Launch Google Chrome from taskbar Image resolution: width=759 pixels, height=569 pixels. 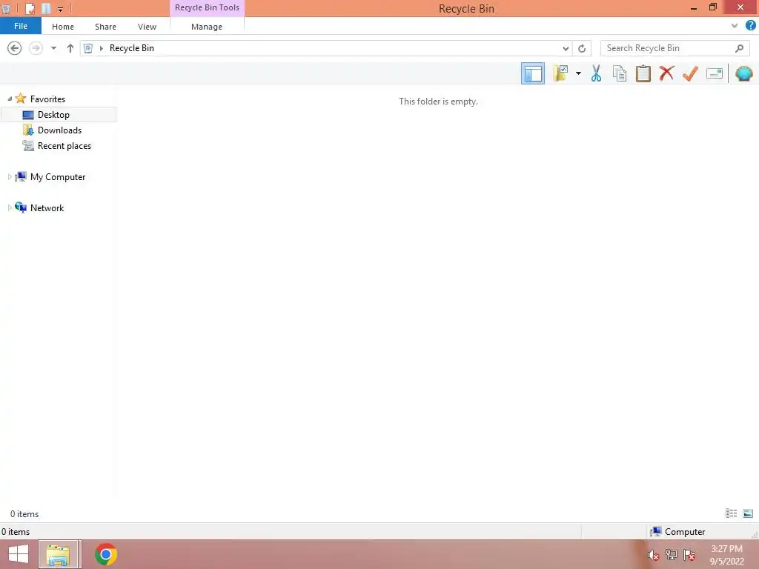[106, 554]
